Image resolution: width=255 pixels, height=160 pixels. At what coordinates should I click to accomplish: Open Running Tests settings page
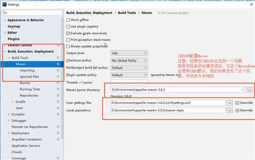pos(30,89)
